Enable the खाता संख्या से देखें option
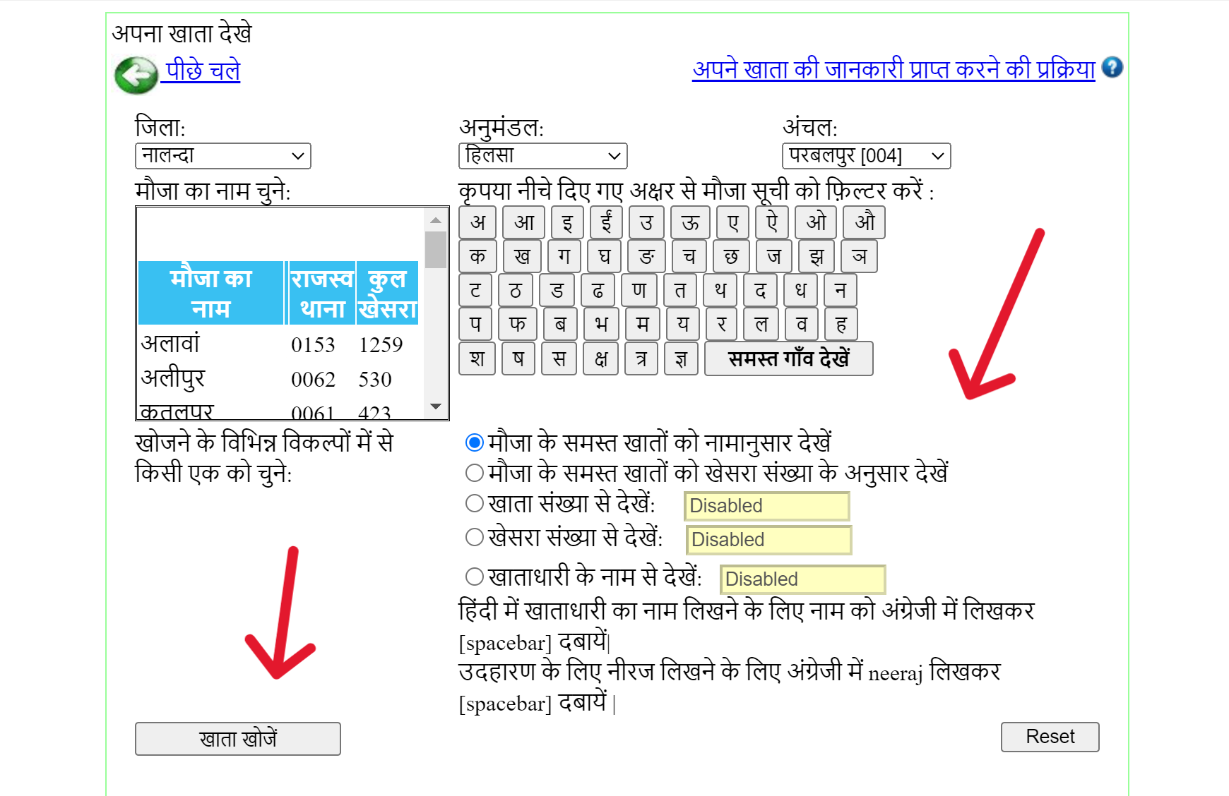Image resolution: width=1229 pixels, height=796 pixels. pos(474,503)
